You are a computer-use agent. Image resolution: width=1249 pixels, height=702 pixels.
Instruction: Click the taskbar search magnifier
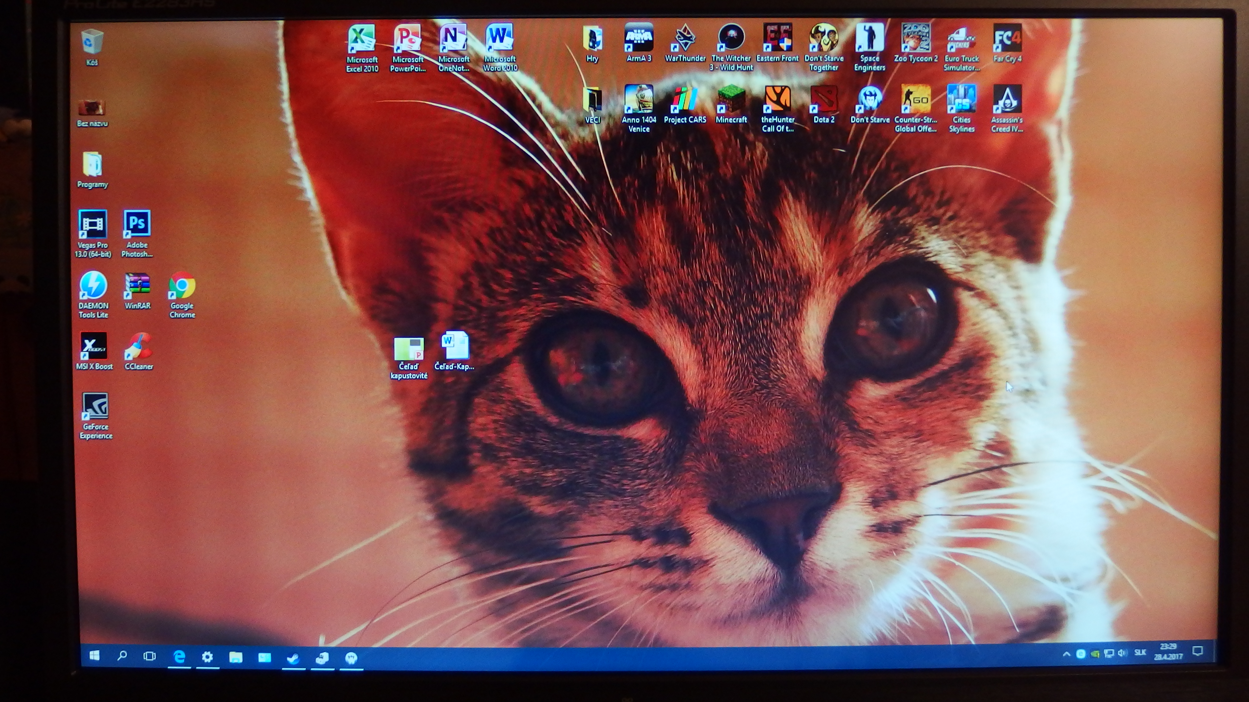pyautogui.click(x=122, y=656)
